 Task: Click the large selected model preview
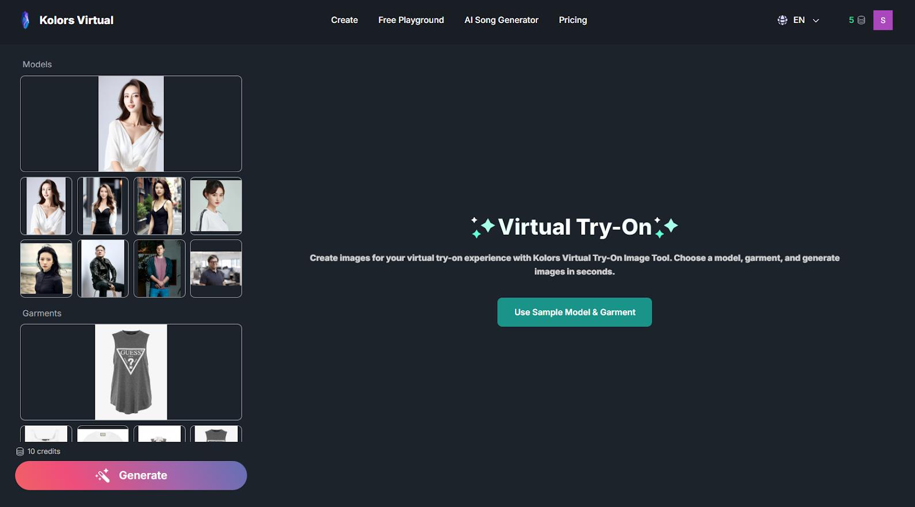pos(131,124)
